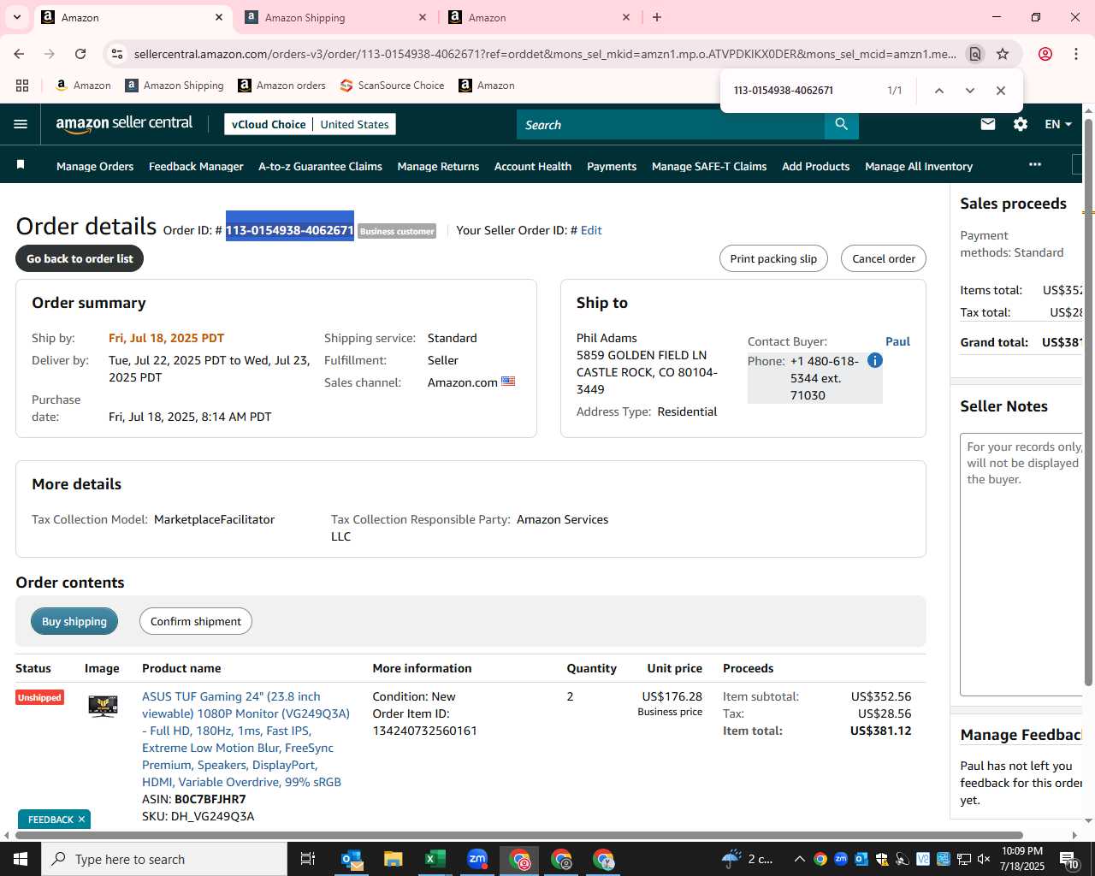This screenshot has height=876, width=1095.
Task: Open A-to-z Guarantee Claims menu item
Action: click(x=320, y=166)
